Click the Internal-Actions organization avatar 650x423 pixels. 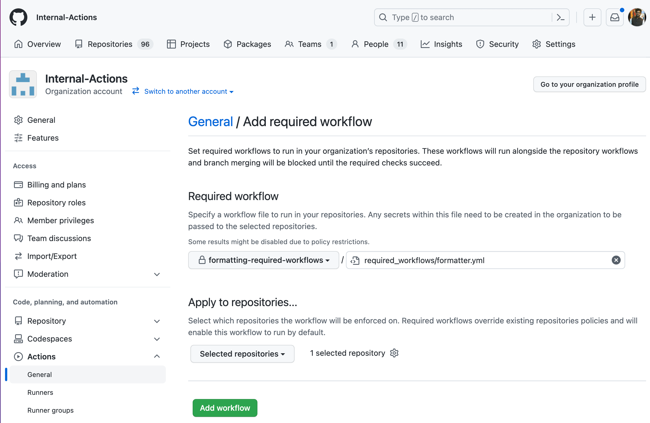(x=23, y=84)
